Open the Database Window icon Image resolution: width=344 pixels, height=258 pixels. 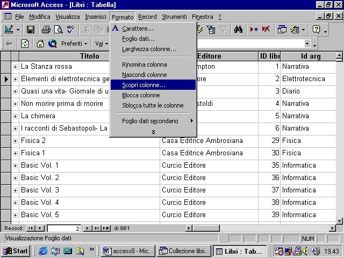[282, 30]
